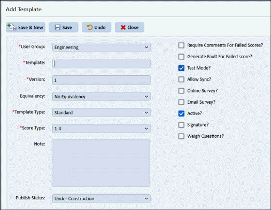Enable the Signature checkbox
Viewport: 271px width, 210px height.
(x=181, y=125)
